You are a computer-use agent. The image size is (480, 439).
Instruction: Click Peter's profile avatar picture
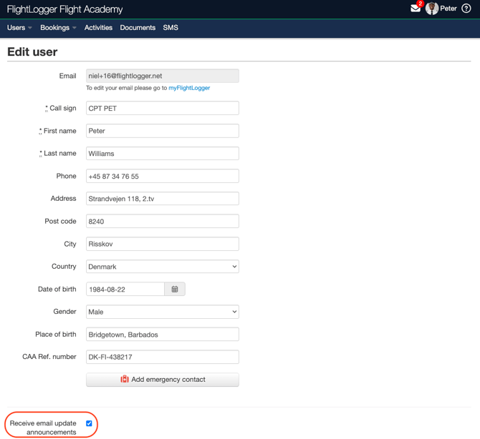click(x=431, y=9)
